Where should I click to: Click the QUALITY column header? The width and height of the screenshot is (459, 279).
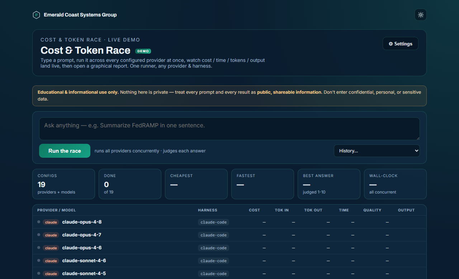372,210
